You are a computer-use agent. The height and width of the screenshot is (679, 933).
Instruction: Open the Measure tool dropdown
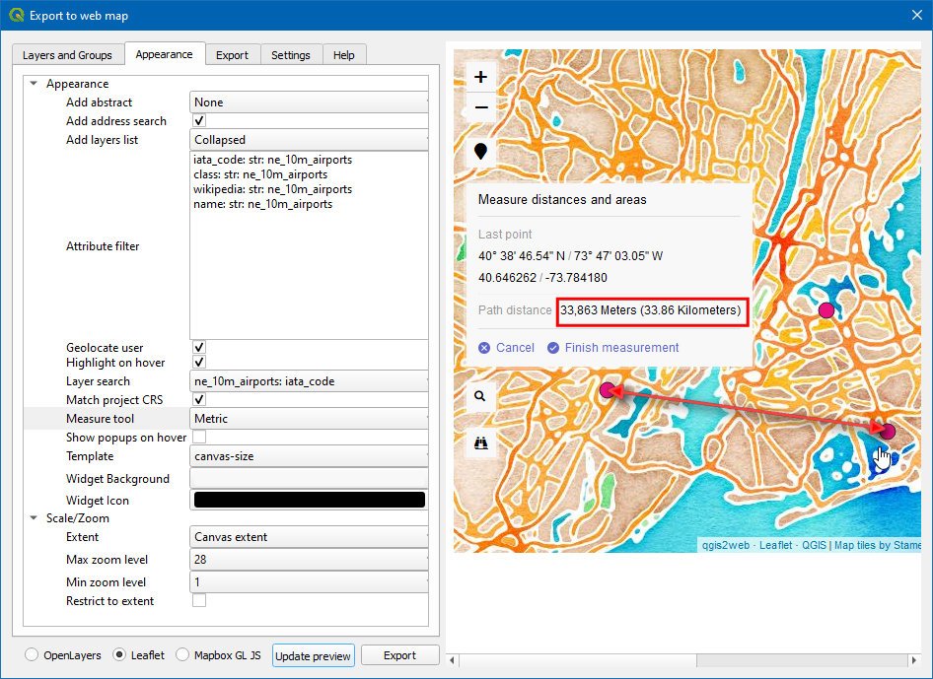pyautogui.click(x=309, y=419)
